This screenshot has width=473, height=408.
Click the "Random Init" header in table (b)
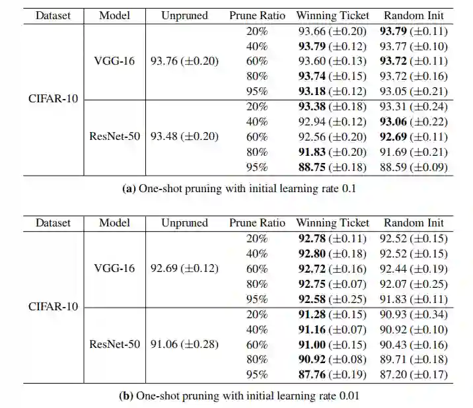[x=414, y=223]
